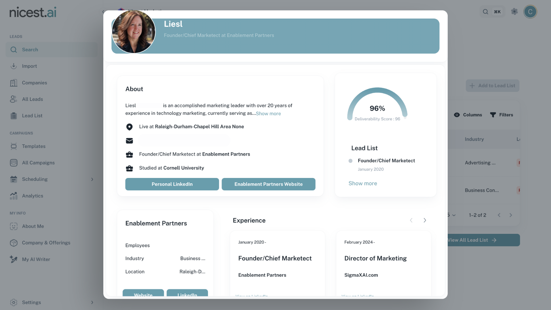The image size is (551, 310).
Task: Click the back chevron beside the sidebar
Action: point(103,12)
